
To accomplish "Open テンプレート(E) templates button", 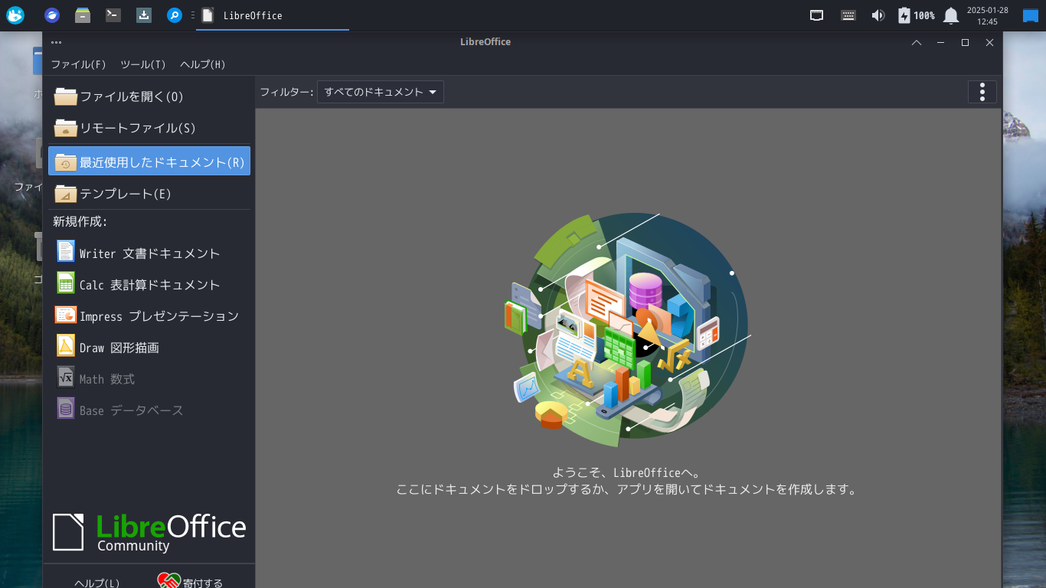I will 149,194.
